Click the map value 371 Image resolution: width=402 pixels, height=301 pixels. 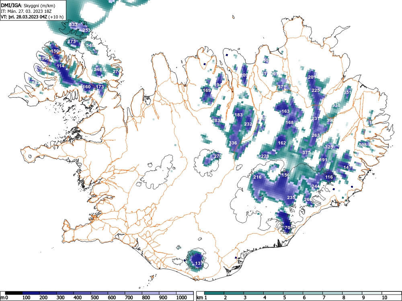click(x=282, y=87)
